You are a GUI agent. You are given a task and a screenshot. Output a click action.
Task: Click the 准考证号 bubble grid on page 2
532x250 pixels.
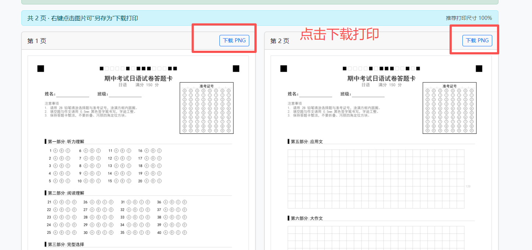pos(450,108)
